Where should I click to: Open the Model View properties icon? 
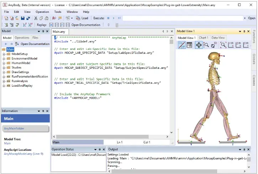[189, 45]
